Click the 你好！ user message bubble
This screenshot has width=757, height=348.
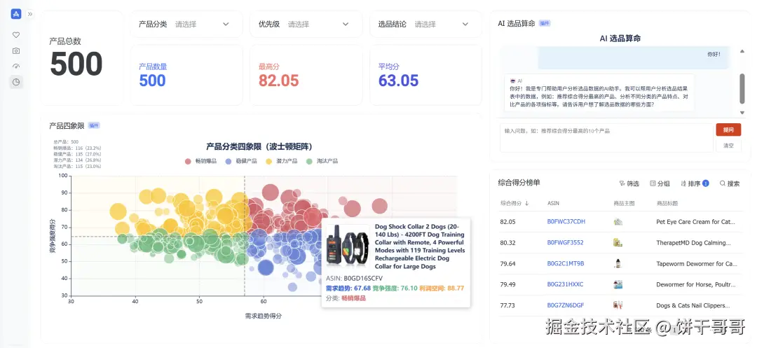point(634,57)
